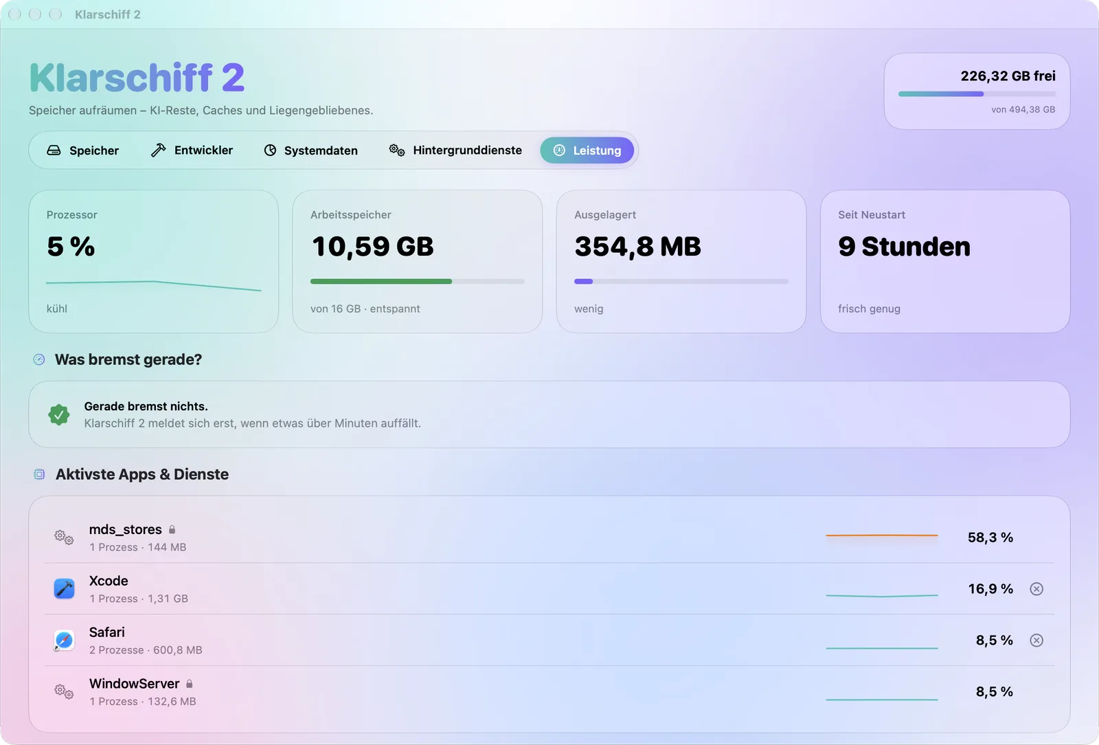Screen dimensions: 1099x745
Task: Open the Seit Neustart card
Action: point(945,262)
